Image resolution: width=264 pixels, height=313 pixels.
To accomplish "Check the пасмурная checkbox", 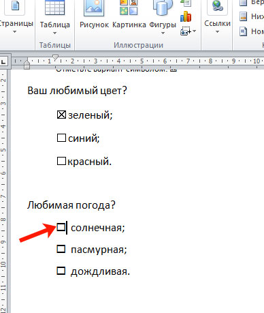I will pos(61,249).
